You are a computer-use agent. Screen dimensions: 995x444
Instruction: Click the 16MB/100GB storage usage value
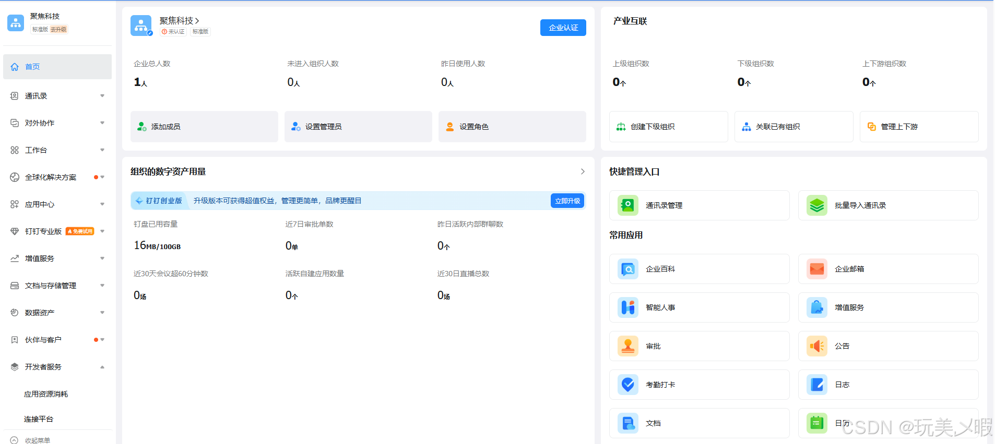(157, 245)
